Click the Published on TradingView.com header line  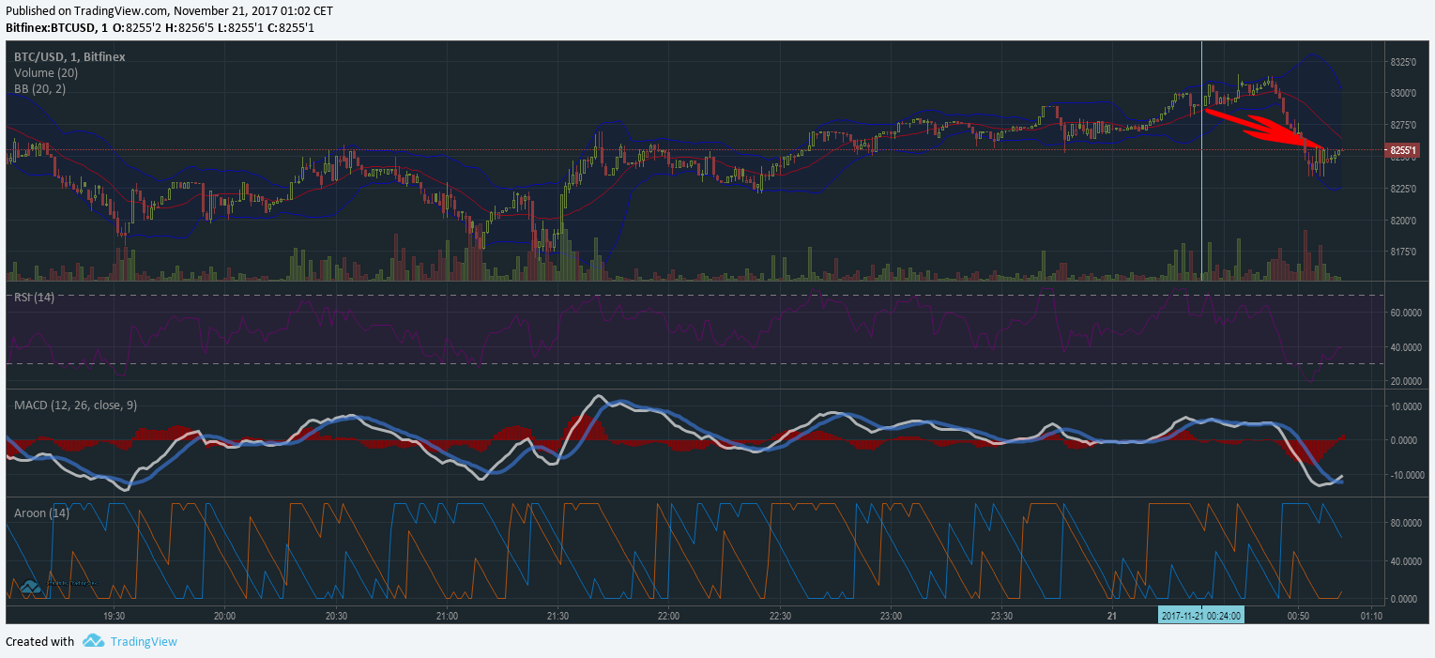(169, 10)
